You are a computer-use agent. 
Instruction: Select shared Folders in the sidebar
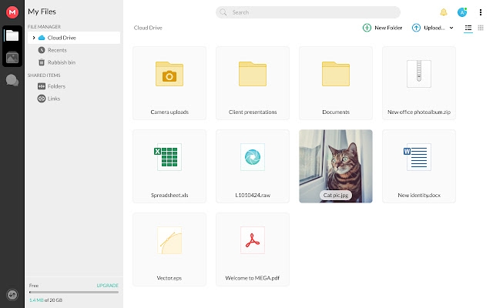[55, 86]
